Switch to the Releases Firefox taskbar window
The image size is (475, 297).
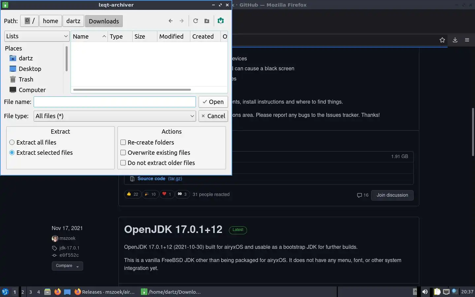(x=105, y=292)
